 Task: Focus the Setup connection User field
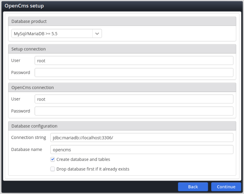point(134,61)
